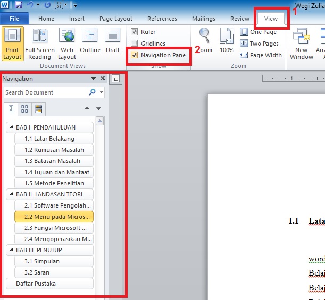Open the Customize Quick Access Toolbar arrow
The image size is (325, 300).
pos(75,5)
